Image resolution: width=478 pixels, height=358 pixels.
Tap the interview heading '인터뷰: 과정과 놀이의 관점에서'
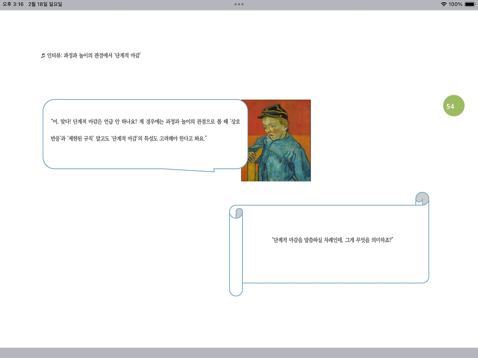tap(80, 56)
